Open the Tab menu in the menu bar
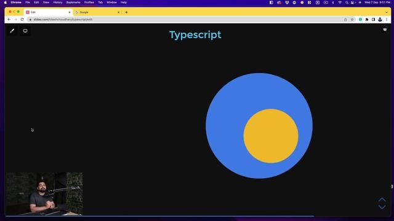 (x=100, y=2)
